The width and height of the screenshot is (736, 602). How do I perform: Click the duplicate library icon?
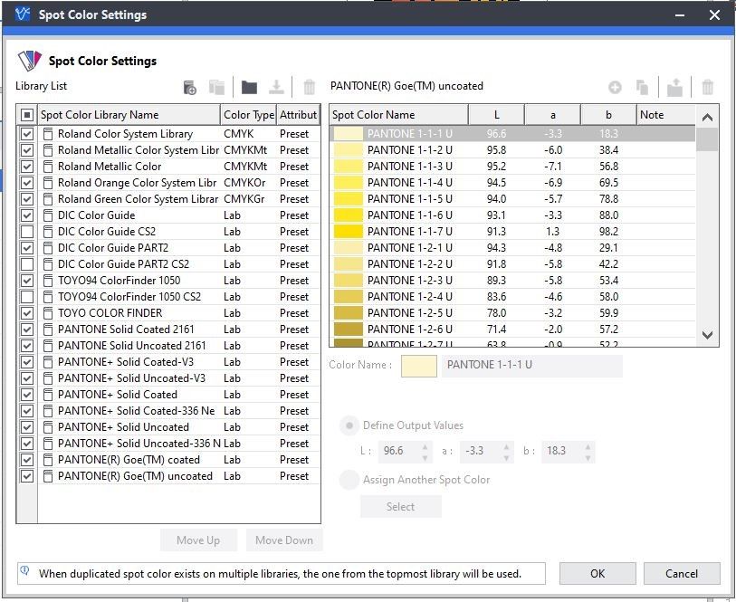[216, 87]
